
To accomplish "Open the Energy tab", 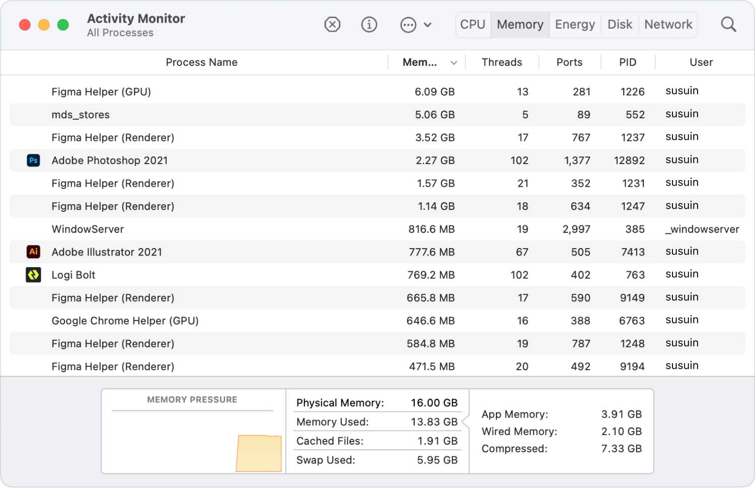I will pyautogui.click(x=575, y=25).
